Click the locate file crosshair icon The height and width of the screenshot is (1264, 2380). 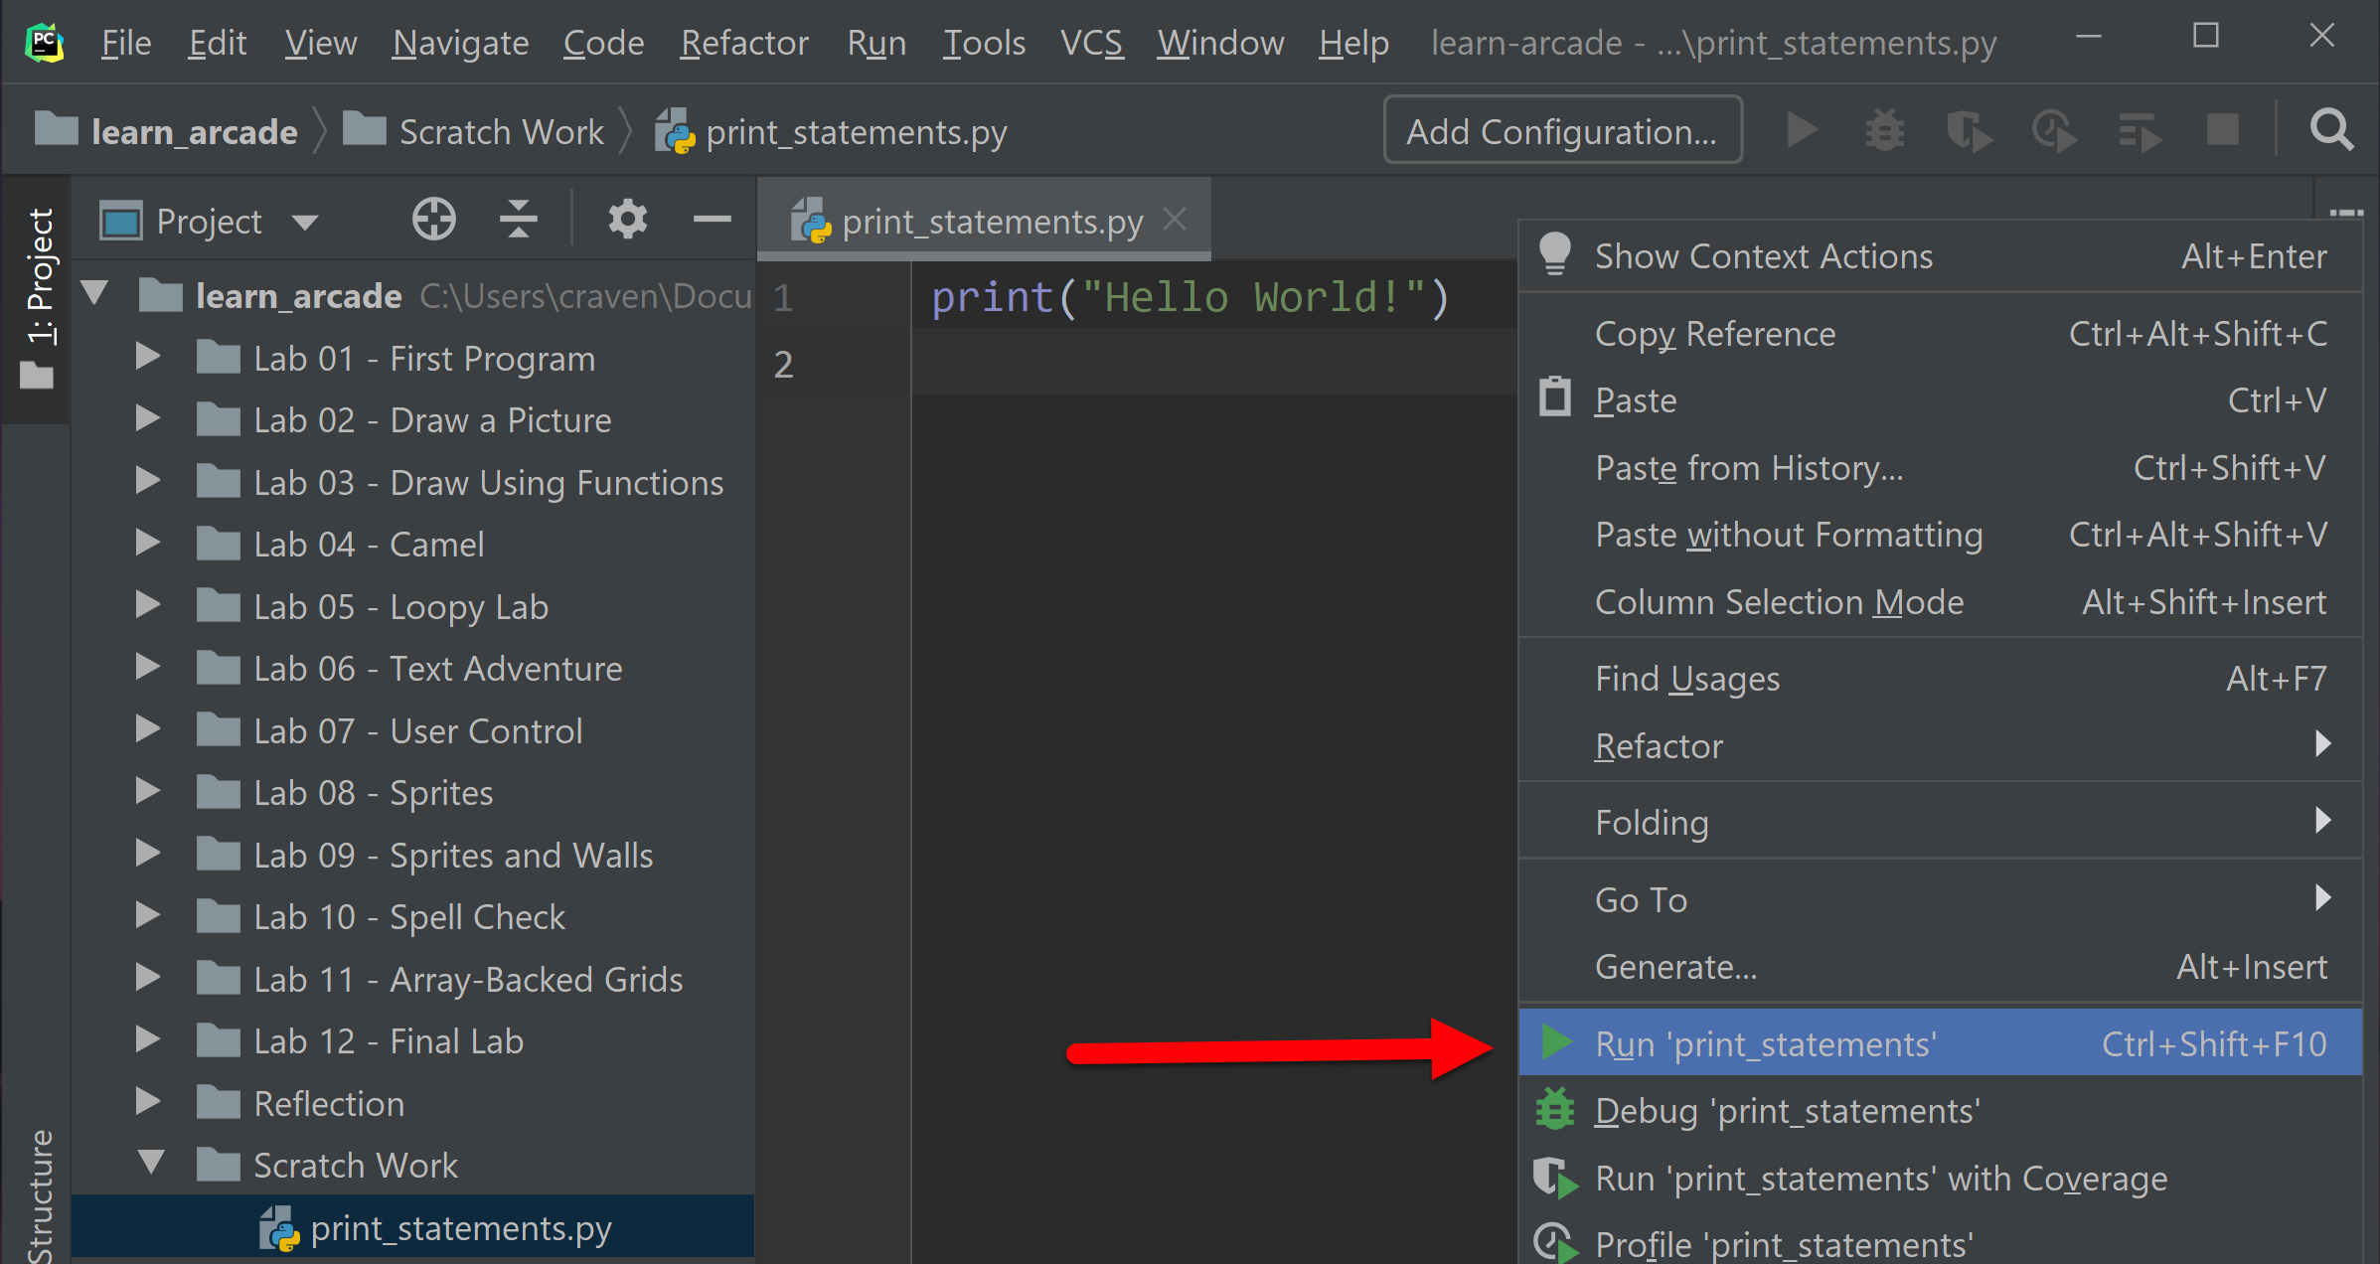433,219
